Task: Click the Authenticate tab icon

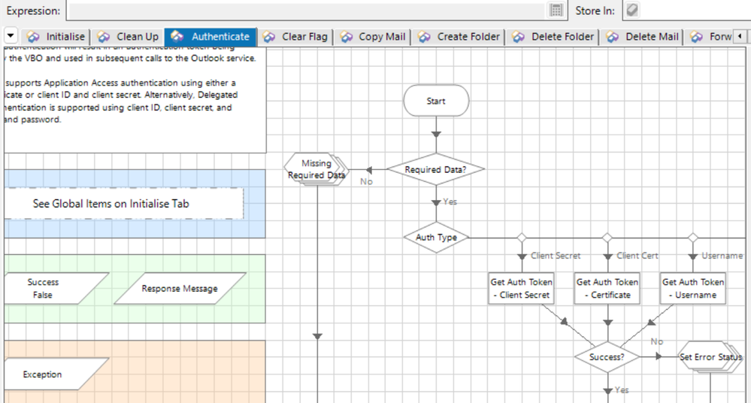Action: (x=177, y=36)
